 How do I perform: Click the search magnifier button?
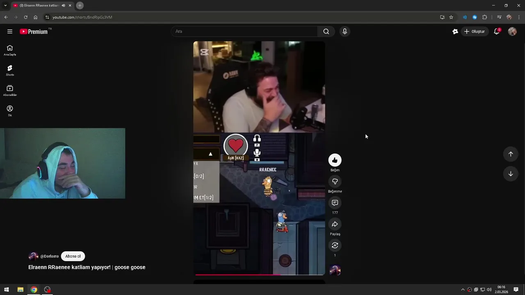pos(326,32)
